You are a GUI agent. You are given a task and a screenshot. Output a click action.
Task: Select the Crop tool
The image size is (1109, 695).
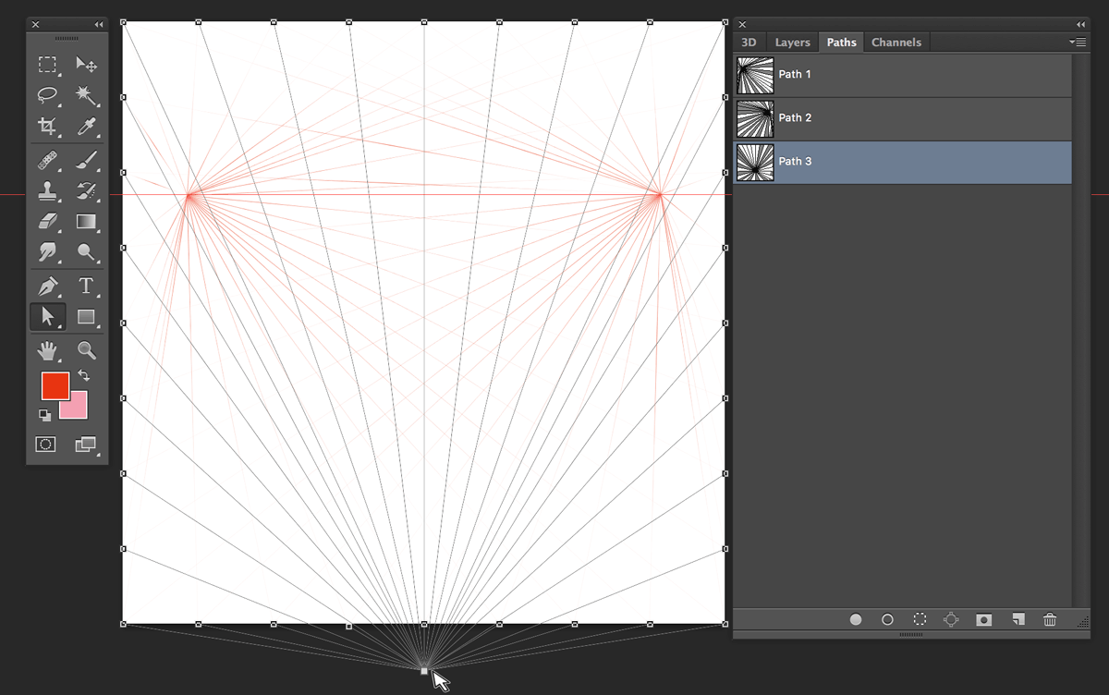click(x=47, y=127)
